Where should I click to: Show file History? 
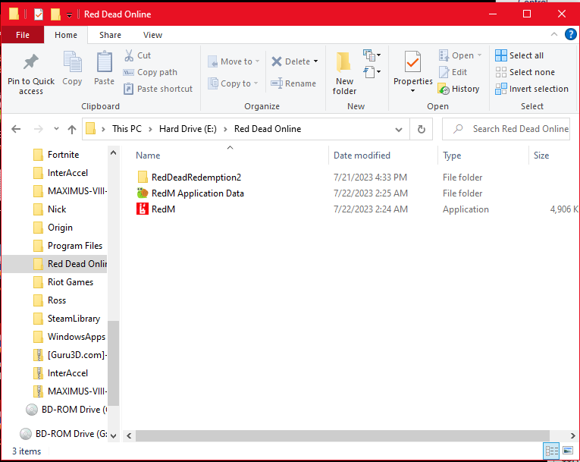point(459,89)
